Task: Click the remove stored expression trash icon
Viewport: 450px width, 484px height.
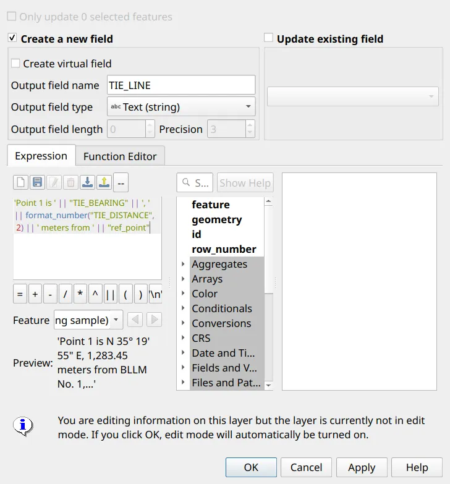Action: 70,182
